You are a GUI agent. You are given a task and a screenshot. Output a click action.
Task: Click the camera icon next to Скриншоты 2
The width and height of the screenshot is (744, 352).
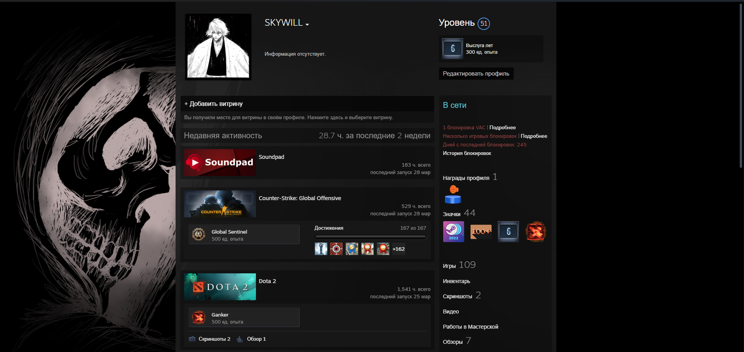coord(192,339)
